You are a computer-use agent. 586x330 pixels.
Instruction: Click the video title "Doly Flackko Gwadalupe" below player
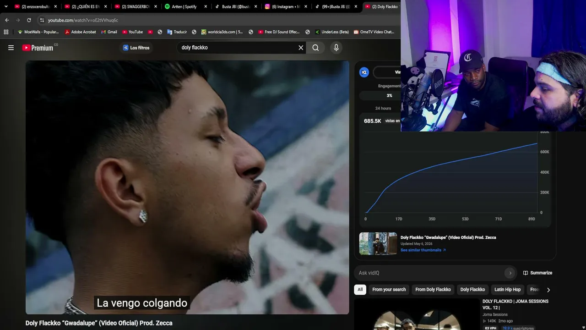(x=99, y=323)
